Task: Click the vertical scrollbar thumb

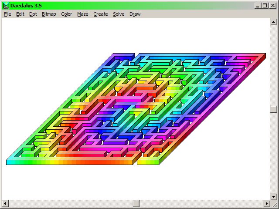Action: (x=273, y=109)
